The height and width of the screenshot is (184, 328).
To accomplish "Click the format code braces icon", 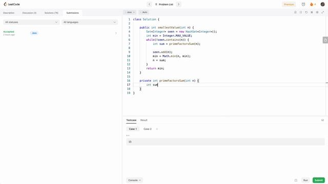I will (301, 12).
